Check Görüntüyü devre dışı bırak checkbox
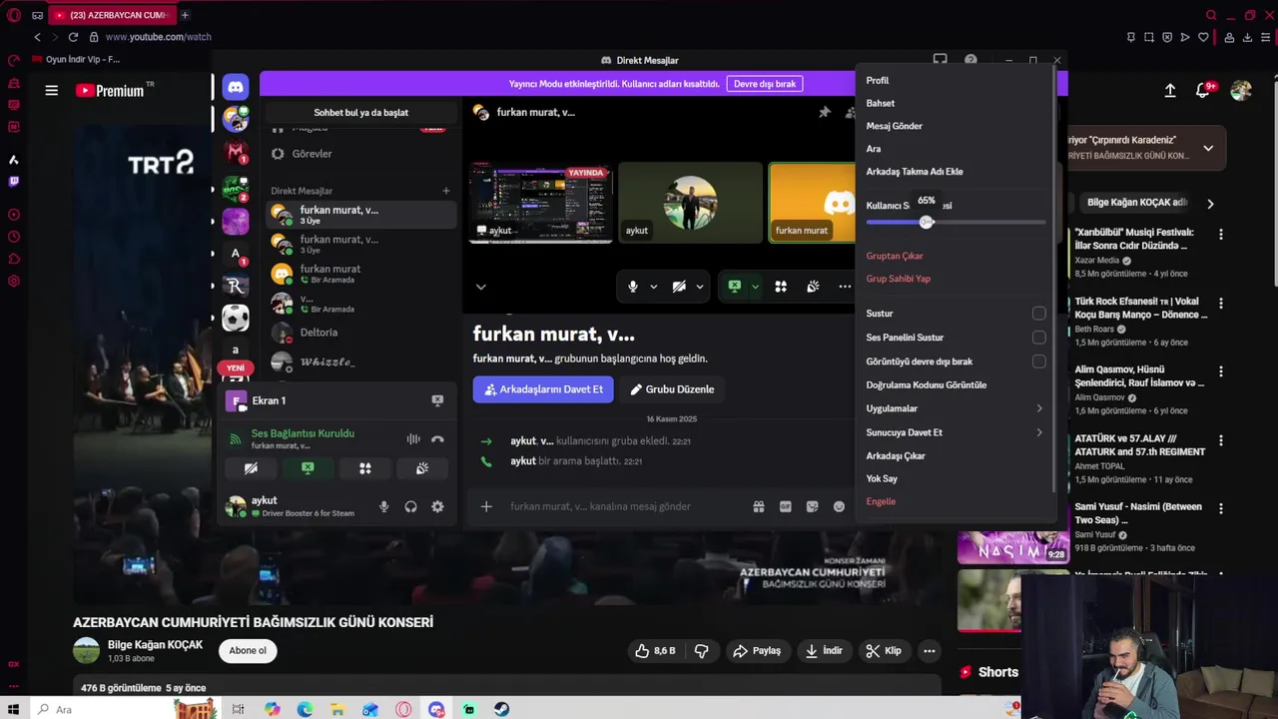Screen dimensions: 1278x719 (1039, 361)
